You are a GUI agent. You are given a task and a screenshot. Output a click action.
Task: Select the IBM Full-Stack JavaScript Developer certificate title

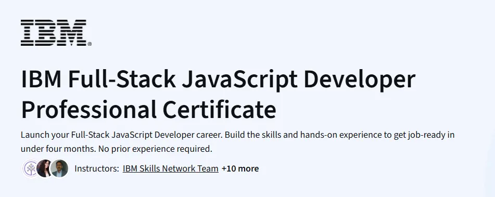218,94
